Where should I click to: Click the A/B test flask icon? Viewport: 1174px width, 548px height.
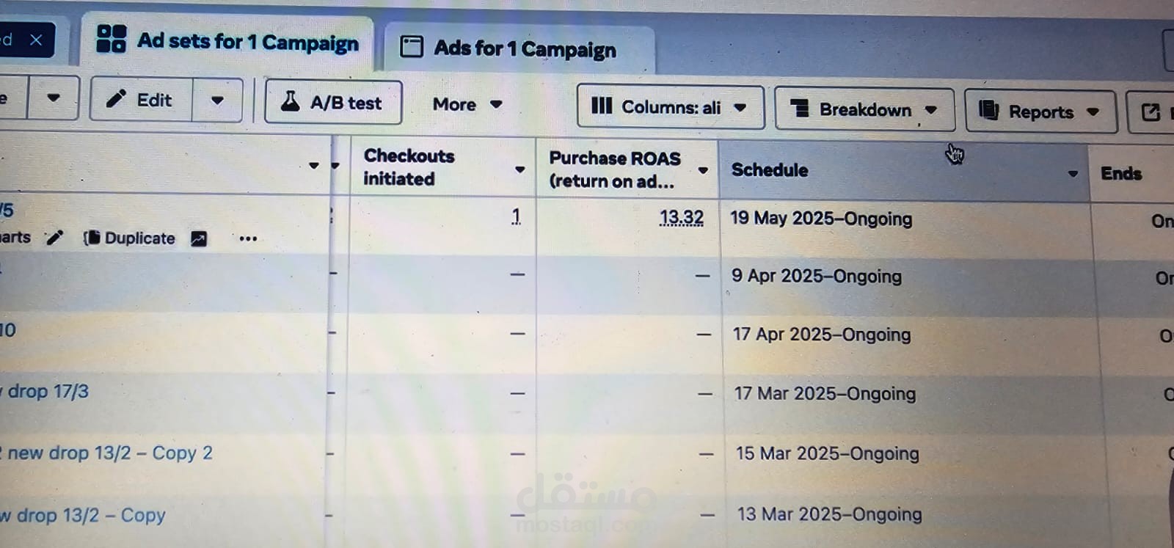tap(291, 101)
